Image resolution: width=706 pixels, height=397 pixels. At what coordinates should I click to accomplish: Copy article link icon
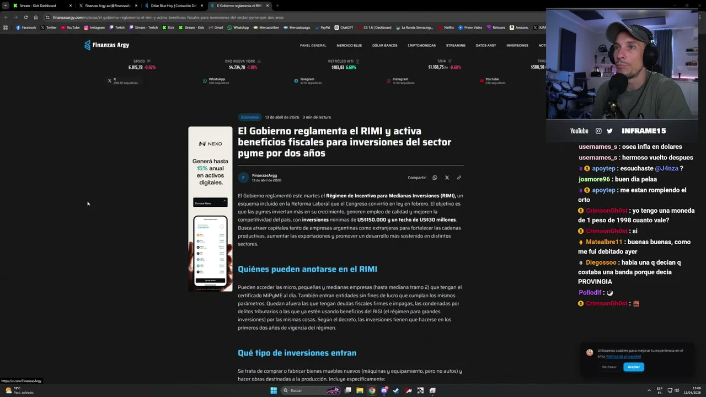point(459,178)
